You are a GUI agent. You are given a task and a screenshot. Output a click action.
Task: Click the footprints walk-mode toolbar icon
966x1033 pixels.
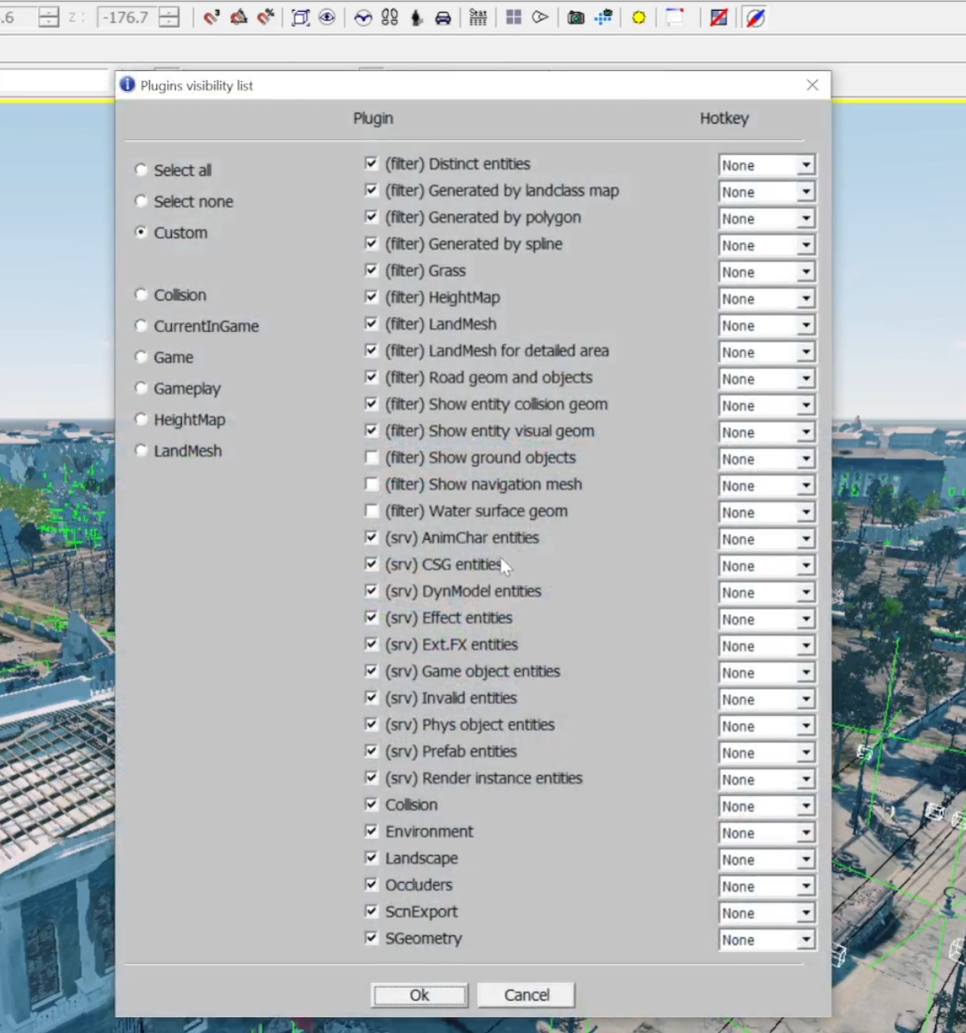coord(390,18)
